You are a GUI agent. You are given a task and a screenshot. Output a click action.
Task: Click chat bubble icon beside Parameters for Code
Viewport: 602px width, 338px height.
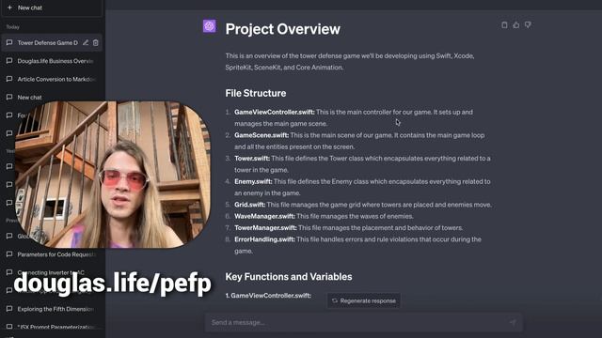pos(9,254)
